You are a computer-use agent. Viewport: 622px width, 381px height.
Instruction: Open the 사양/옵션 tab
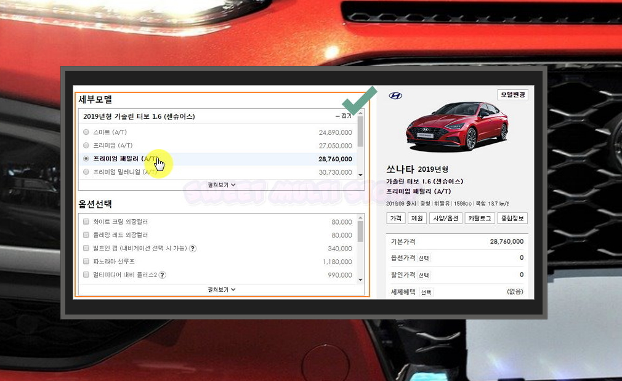[x=445, y=219]
